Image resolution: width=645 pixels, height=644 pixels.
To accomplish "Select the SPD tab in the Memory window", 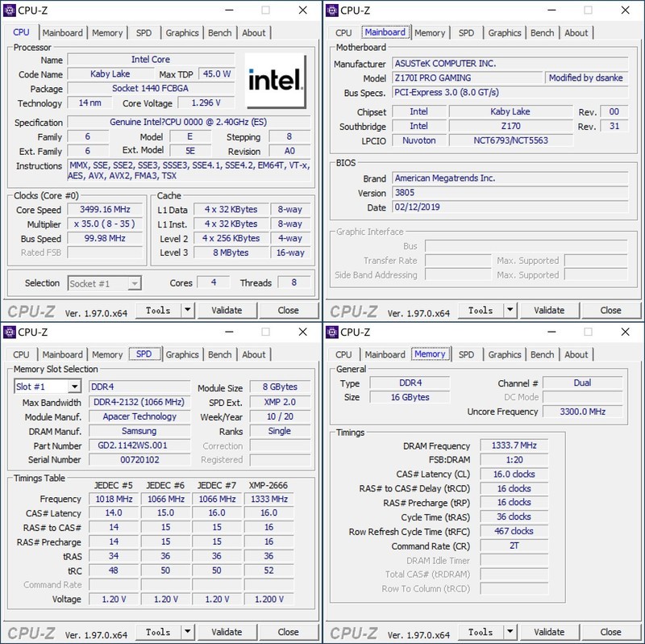I will [466, 354].
